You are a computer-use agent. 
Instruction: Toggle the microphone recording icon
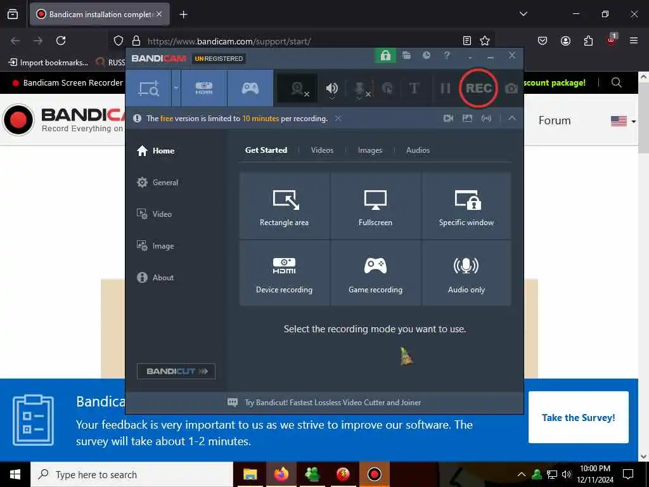coord(360,88)
